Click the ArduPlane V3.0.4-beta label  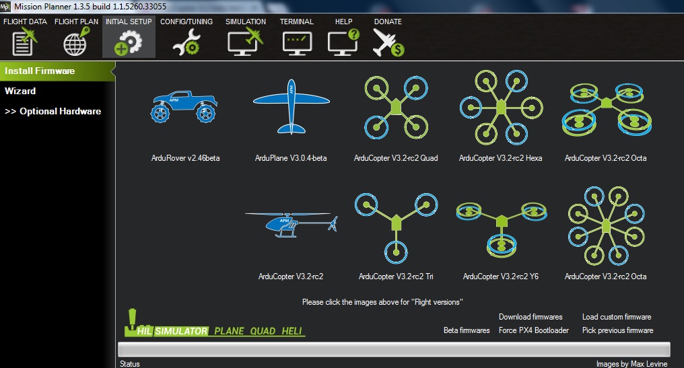pyautogui.click(x=291, y=158)
